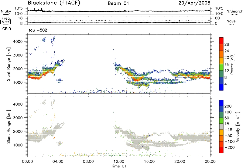Click the 'Blackstone (fitACF)' plot title
Viewport: 243px width, 168px height.
(54, 3)
